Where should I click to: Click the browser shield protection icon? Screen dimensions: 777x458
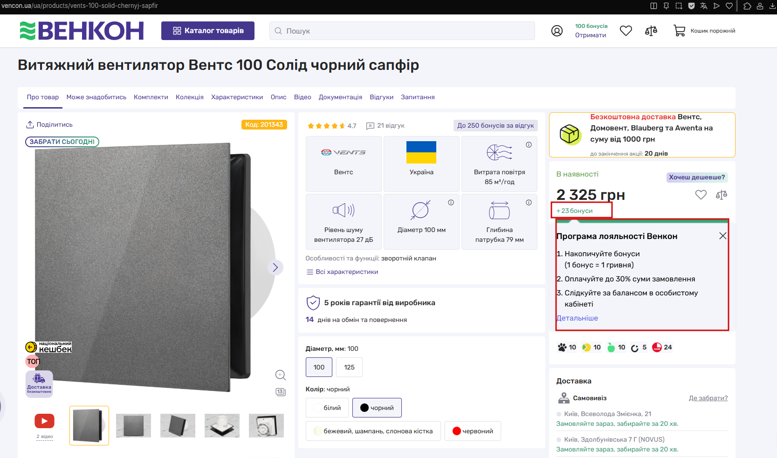click(691, 6)
